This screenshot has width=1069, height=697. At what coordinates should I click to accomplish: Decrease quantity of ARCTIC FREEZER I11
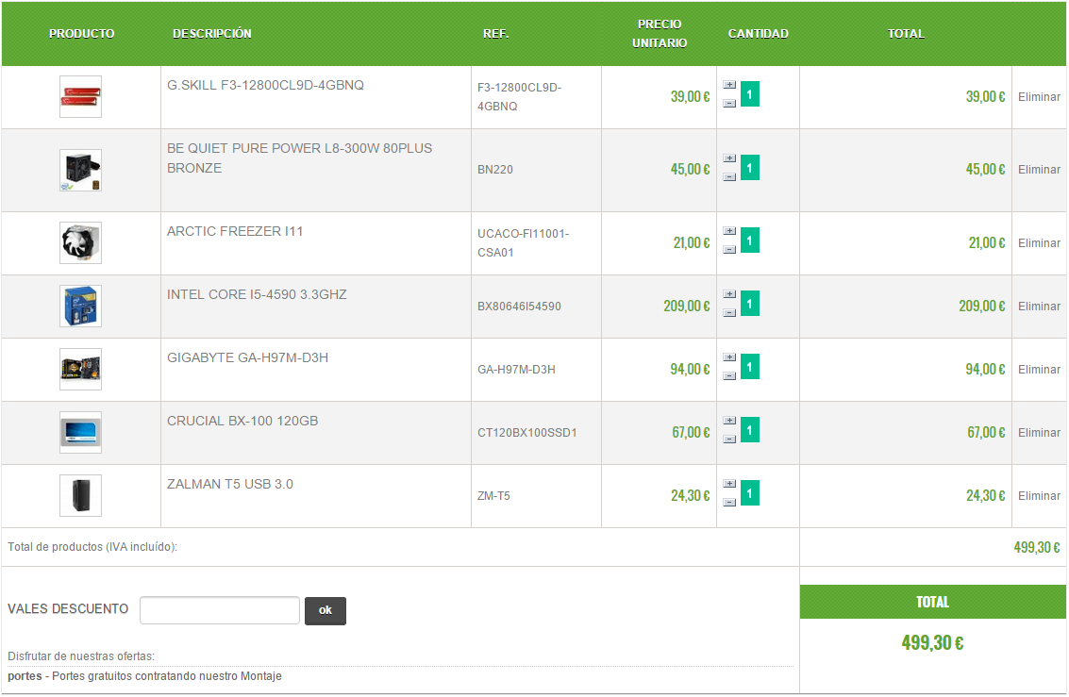click(729, 250)
